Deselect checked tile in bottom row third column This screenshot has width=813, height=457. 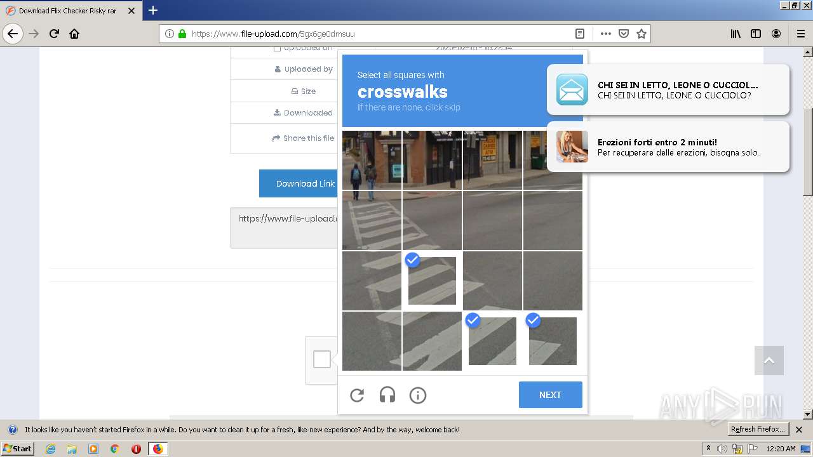tap(492, 341)
